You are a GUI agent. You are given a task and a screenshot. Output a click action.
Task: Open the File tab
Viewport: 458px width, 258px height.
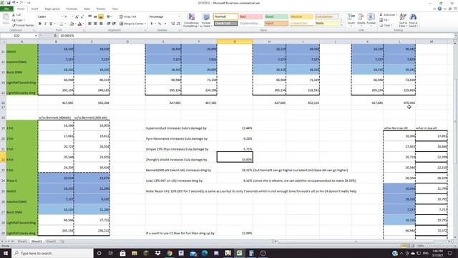[6, 9]
